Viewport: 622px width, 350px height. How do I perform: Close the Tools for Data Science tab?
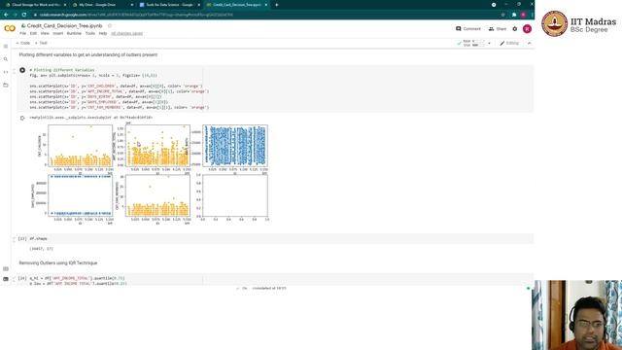pyautogui.click(x=198, y=5)
